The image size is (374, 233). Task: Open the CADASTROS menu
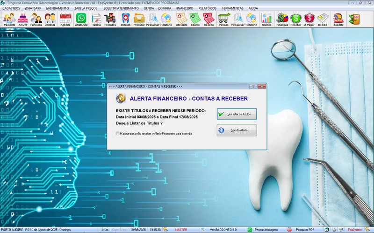[x=11, y=8]
